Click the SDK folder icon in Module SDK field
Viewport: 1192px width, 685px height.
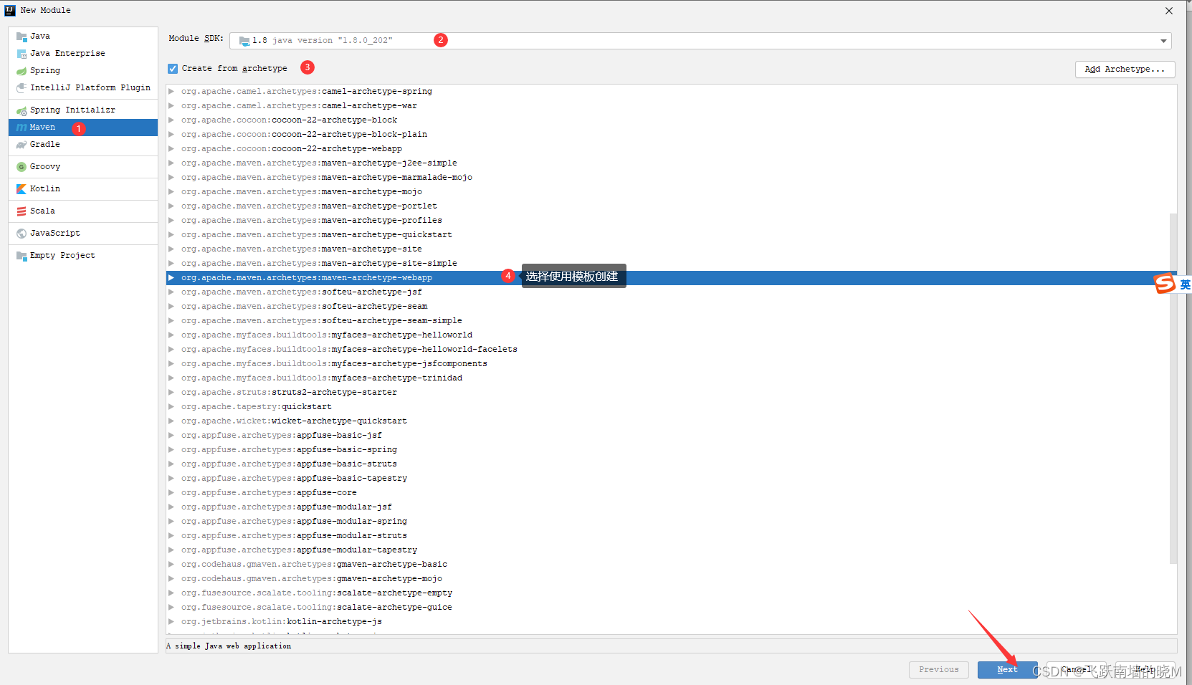click(x=244, y=41)
